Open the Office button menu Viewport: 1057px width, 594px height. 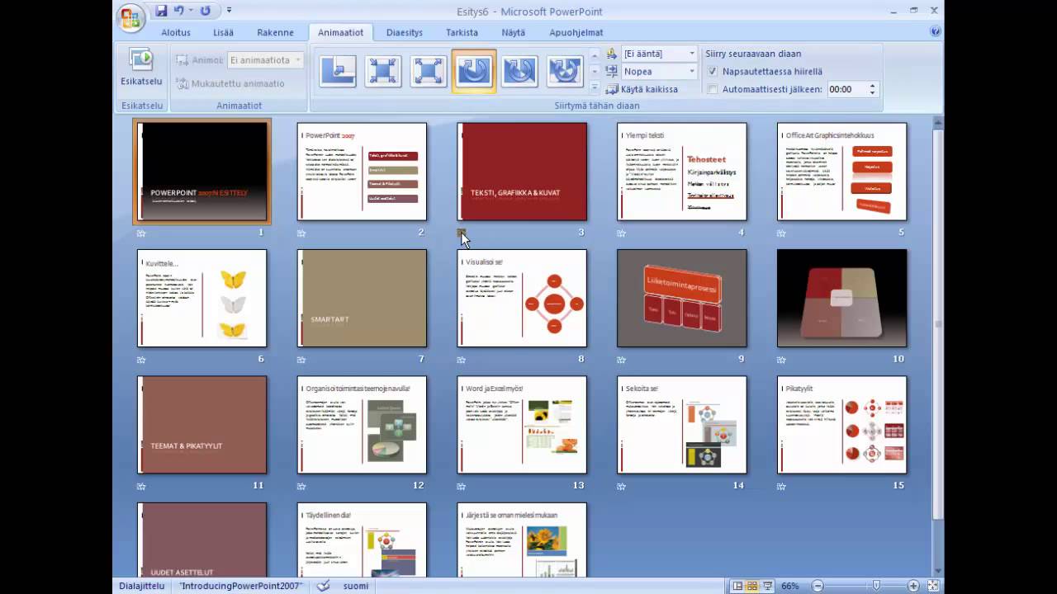130,17
